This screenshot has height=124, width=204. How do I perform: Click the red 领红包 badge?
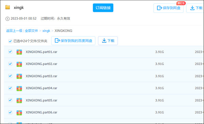[x=181, y=3]
